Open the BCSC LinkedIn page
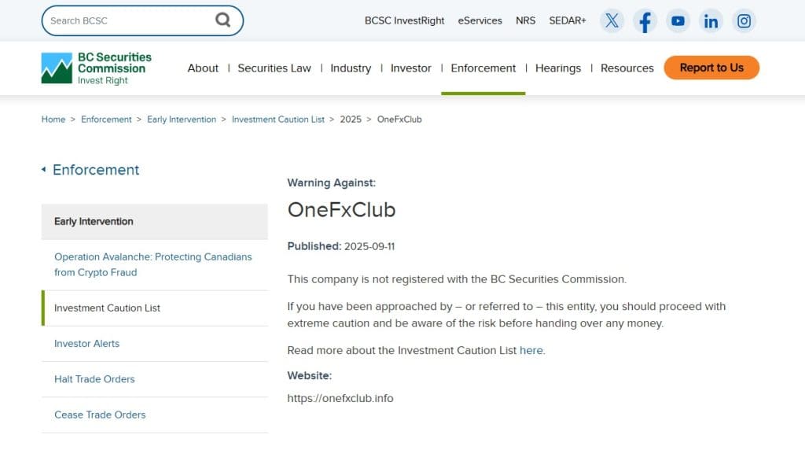Viewport: 805px width, 468px height. click(711, 21)
